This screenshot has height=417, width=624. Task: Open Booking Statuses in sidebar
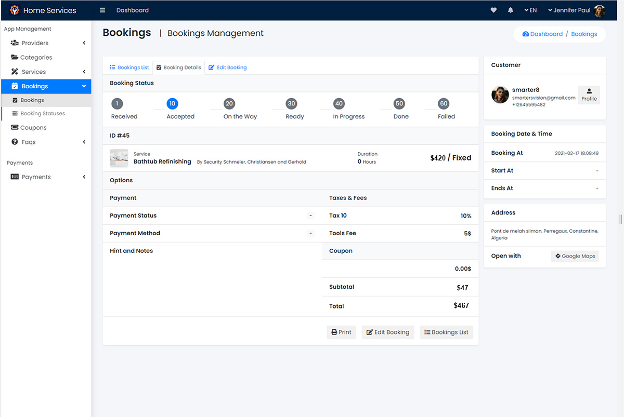43,114
